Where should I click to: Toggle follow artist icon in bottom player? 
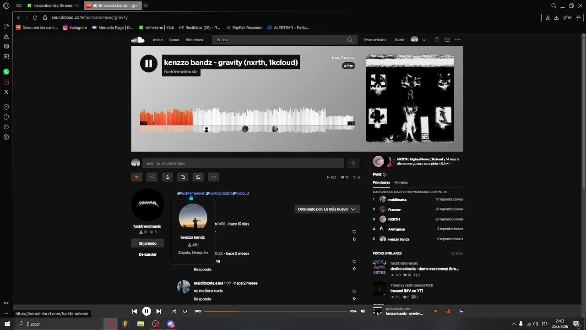[x=448, y=311]
